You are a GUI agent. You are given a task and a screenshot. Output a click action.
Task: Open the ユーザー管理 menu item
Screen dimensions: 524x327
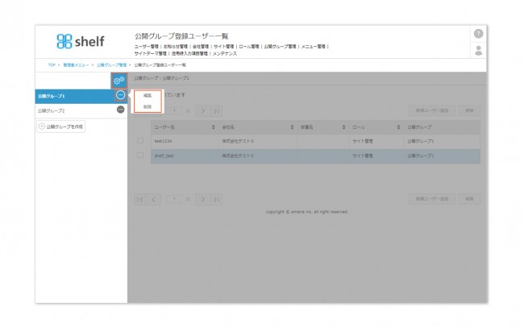146,47
